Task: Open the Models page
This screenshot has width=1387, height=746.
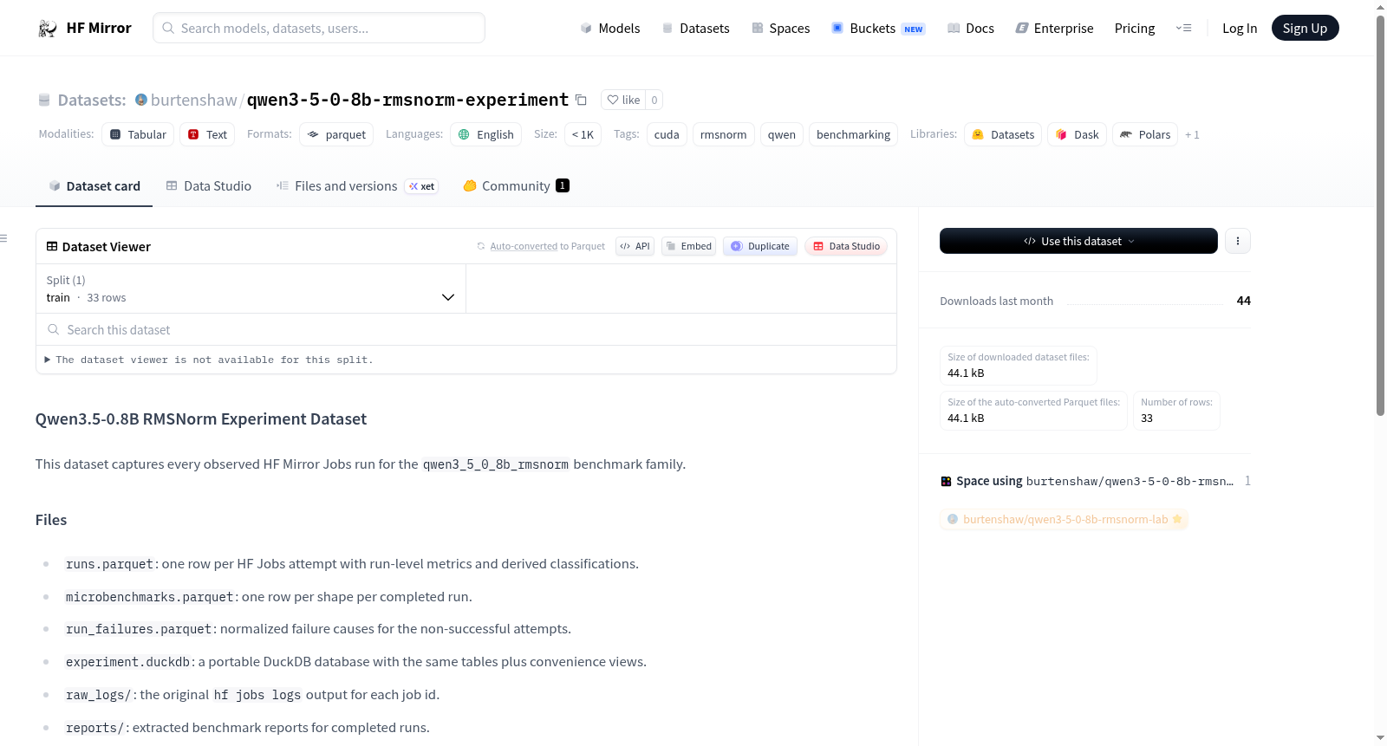Action: [610, 29]
